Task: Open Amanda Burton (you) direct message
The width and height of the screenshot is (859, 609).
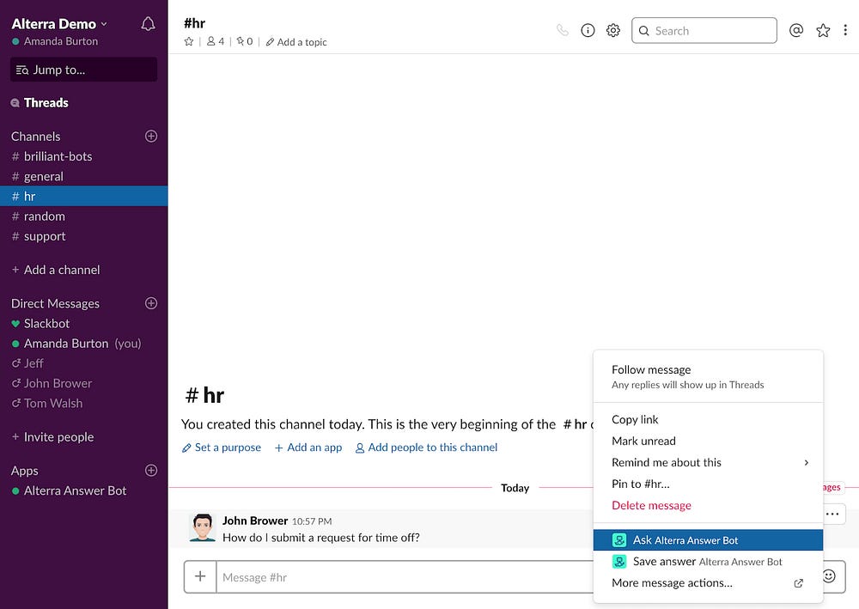Action: click(84, 344)
